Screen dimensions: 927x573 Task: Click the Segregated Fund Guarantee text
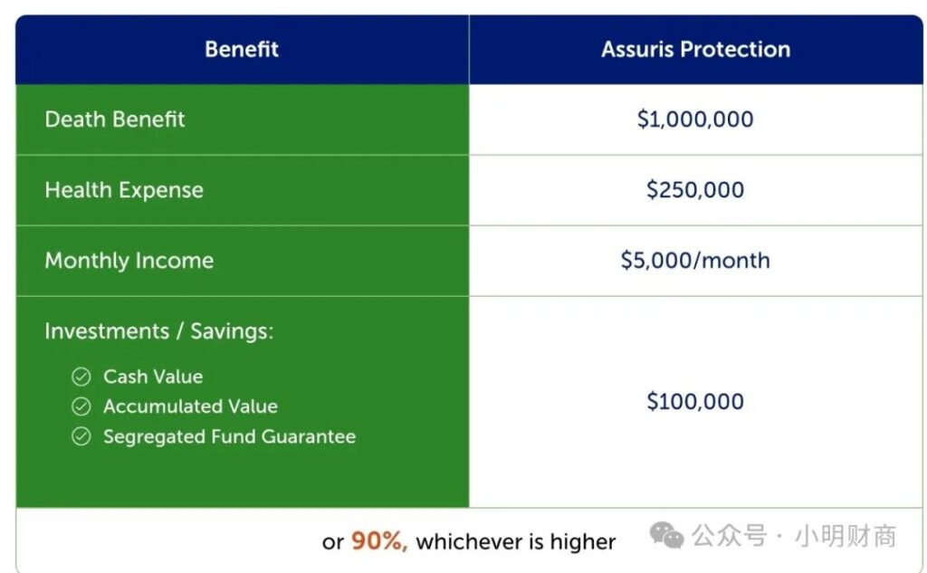tap(229, 436)
